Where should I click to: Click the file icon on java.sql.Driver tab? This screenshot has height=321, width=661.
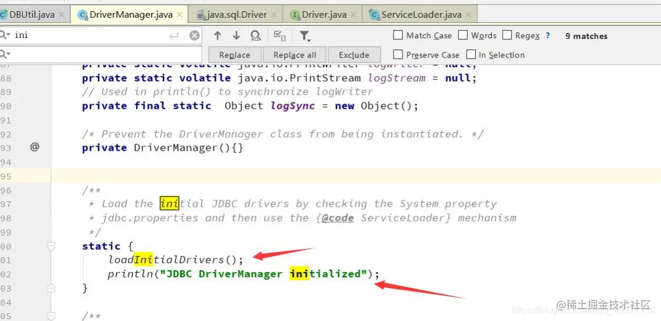click(201, 15)
